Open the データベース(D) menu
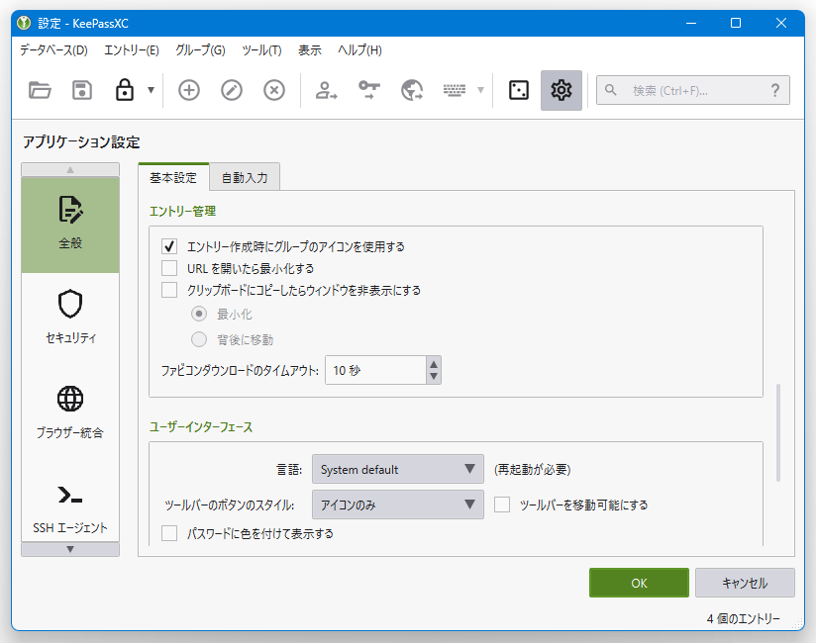The image size is (816, 643). click(53, 49)
